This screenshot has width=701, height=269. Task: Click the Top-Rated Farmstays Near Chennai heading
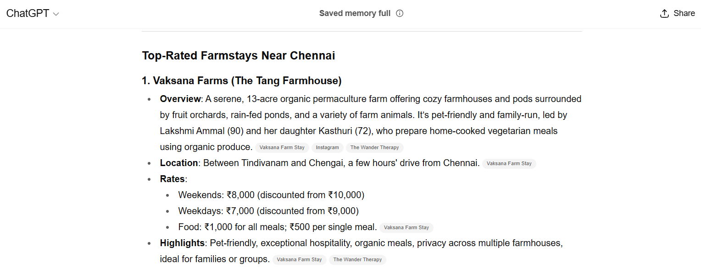[x=238, y=56]
